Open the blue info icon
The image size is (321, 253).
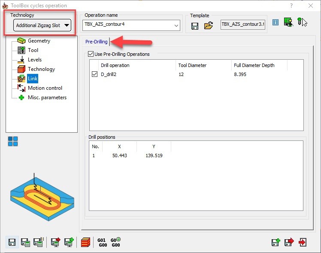276,22
